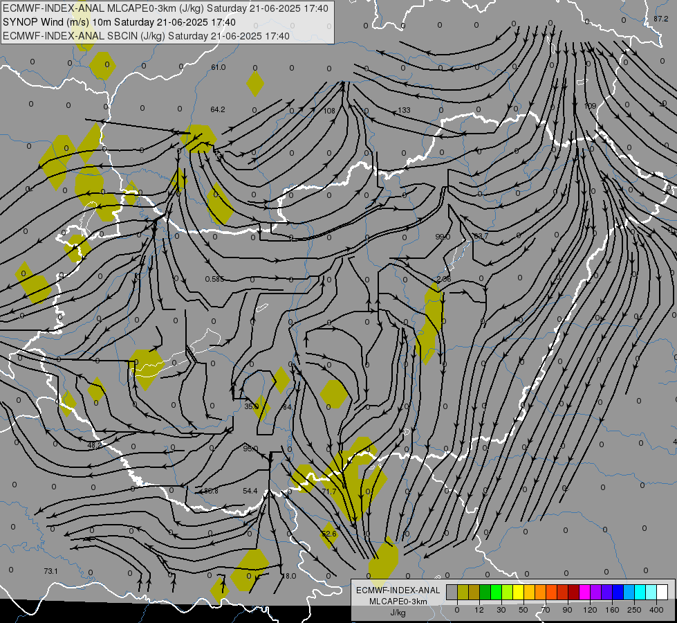
Task: Pick the pure yellow legend swatch
Action: pyautogui.click(x=518, y=592)
